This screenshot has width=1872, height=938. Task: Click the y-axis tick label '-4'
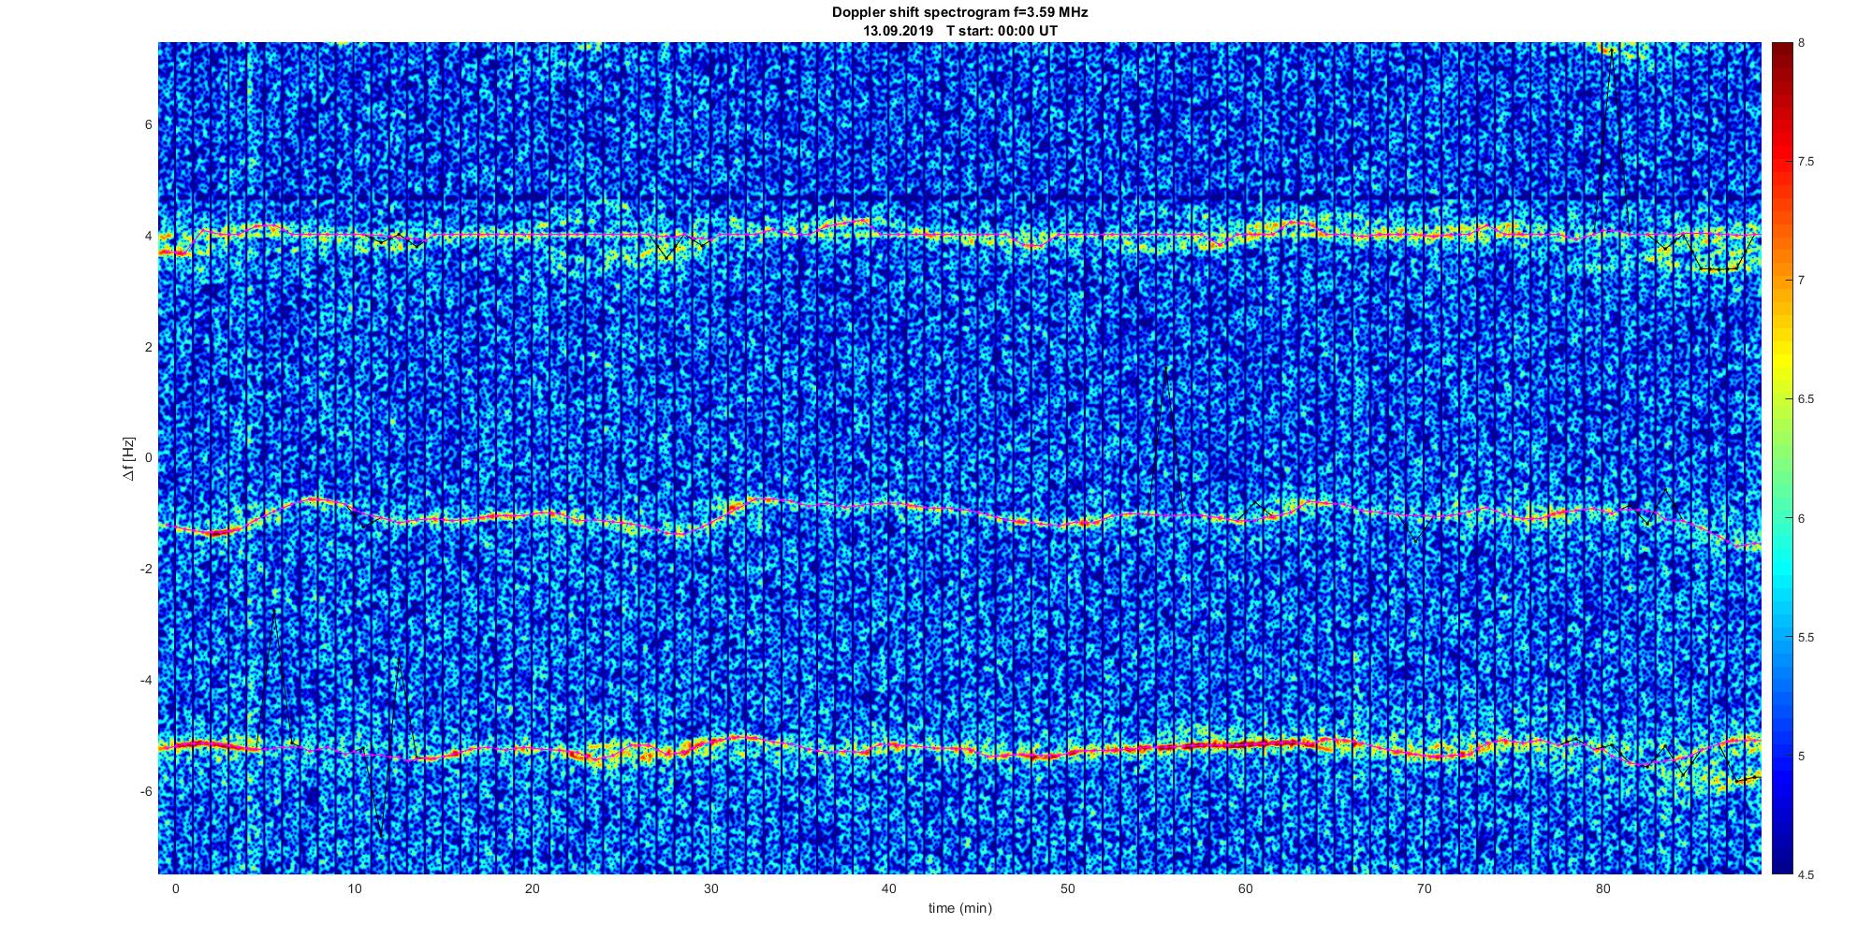coord(146,680)
